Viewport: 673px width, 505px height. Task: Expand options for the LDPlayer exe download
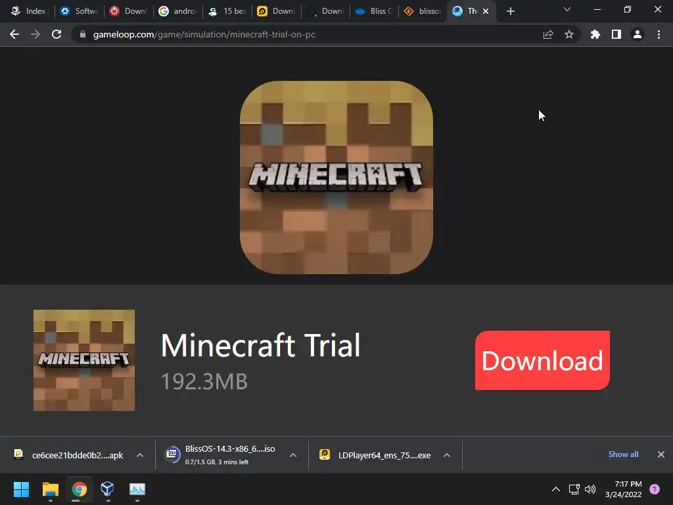pos(447,455)
